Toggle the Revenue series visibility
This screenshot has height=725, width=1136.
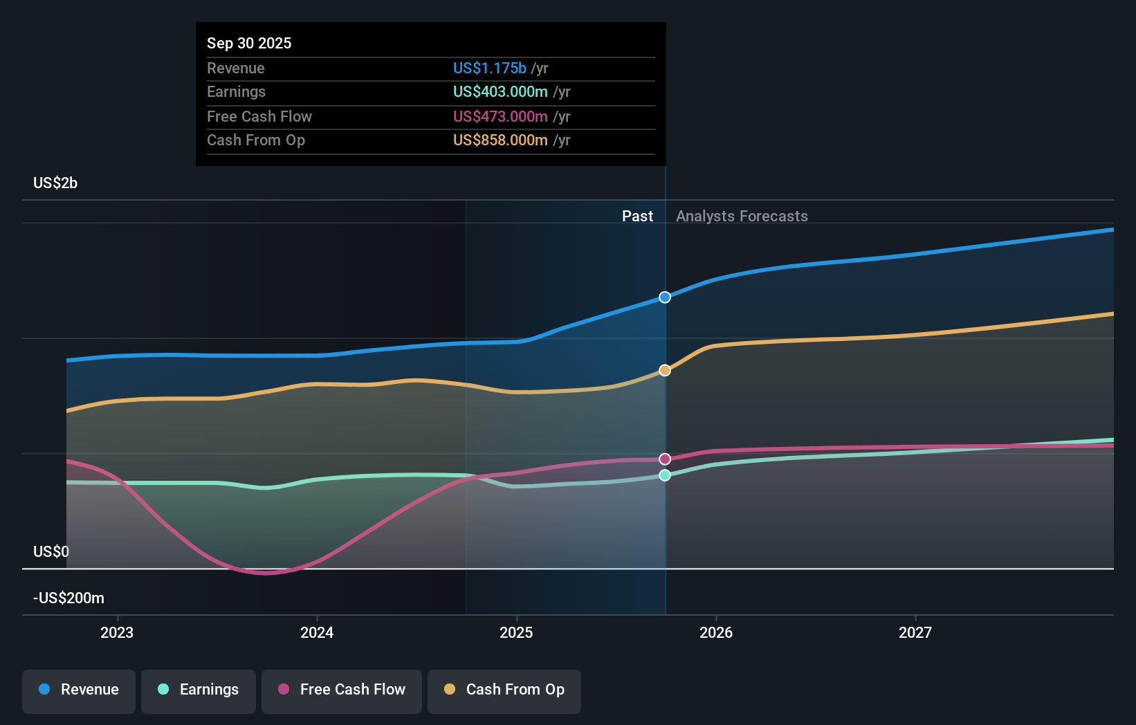click(x=78, y=691)
